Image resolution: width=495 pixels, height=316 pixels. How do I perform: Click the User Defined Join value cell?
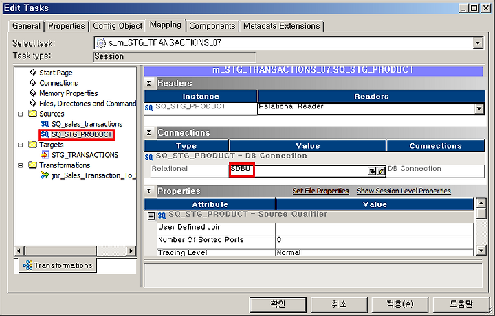click(375, 229)
